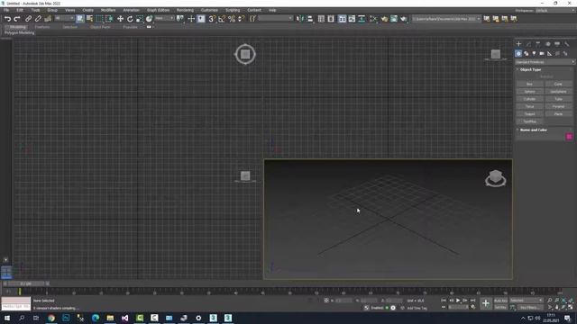
Task: Click the Cone primitive button
Action: point(559,84)
